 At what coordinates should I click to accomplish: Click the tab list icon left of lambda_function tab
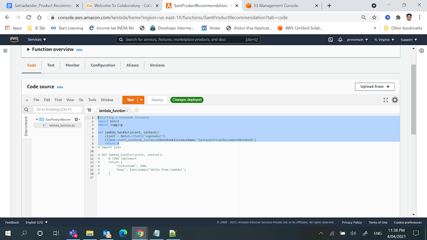89,110
